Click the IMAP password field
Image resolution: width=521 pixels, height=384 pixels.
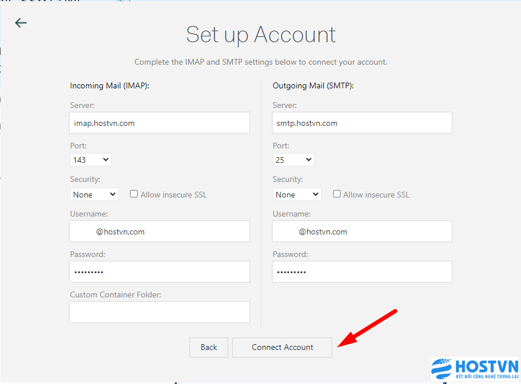click(x=160, y=272)
